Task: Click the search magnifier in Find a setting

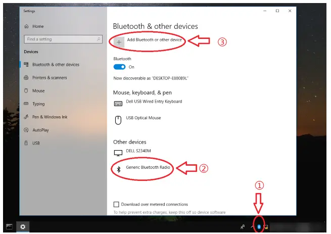Action: coord(99,39)
